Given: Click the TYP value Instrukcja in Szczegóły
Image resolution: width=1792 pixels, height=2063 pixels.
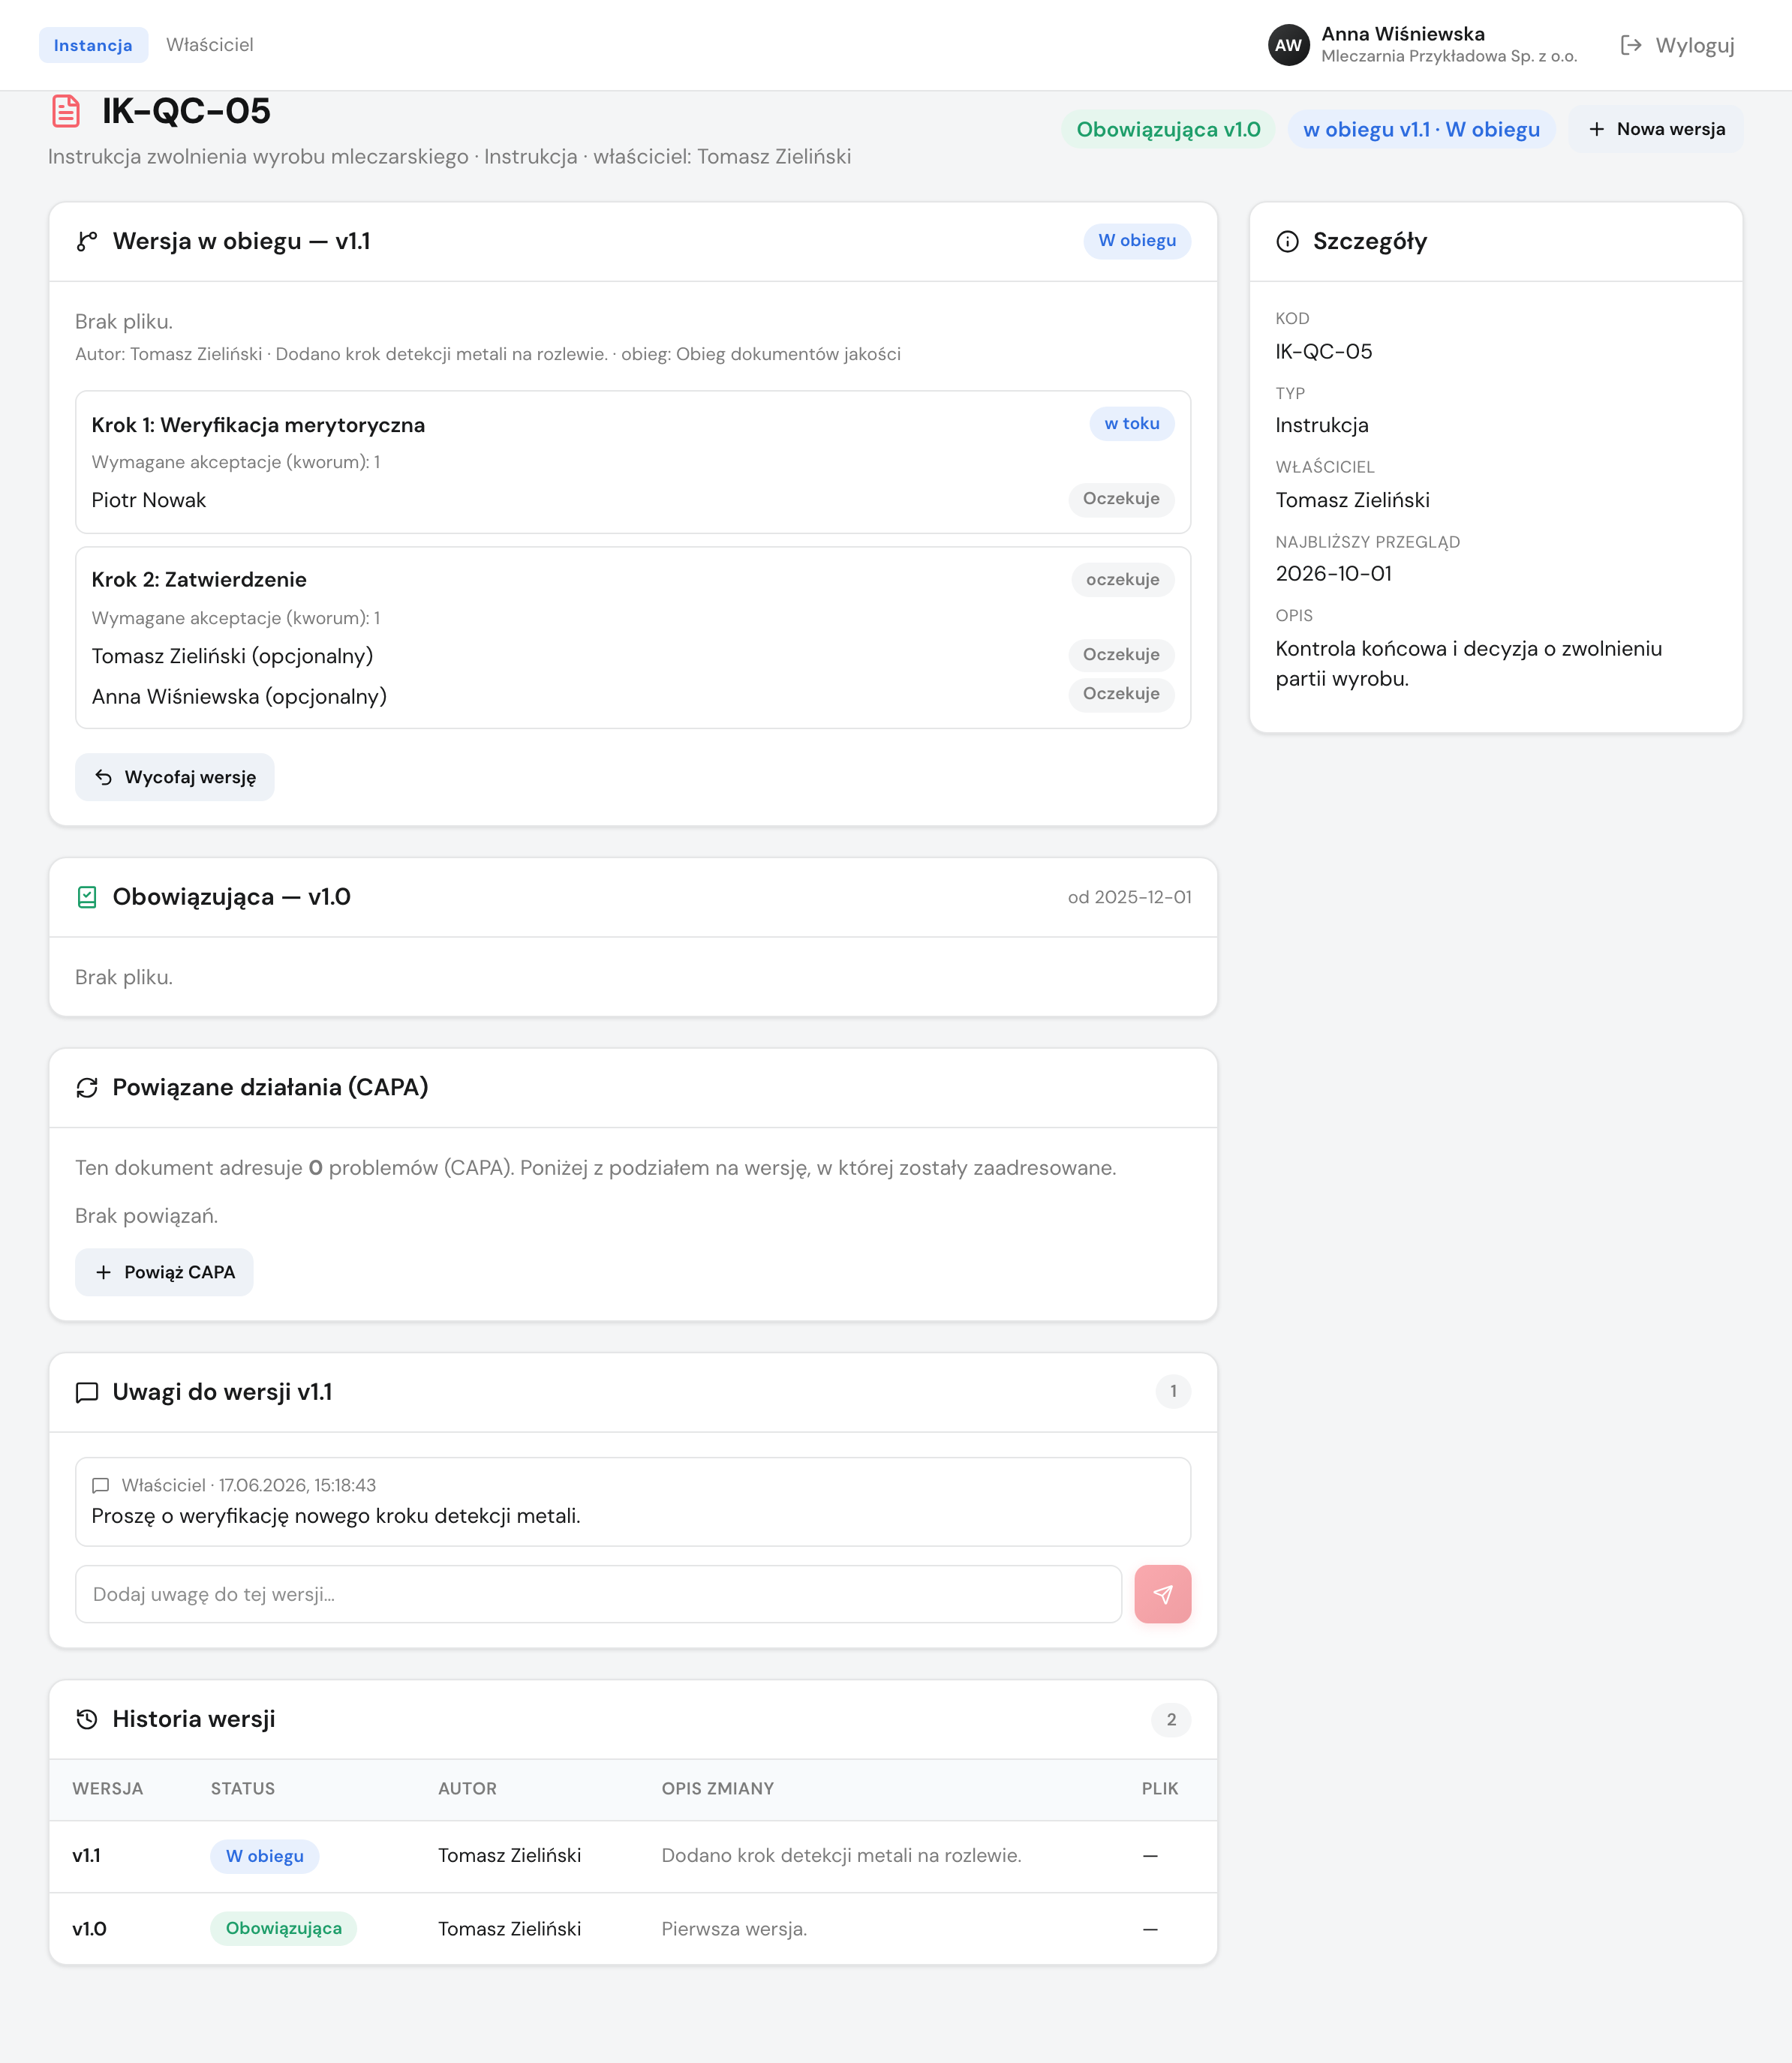Looking at the screenshot, I should (1322, 426).
